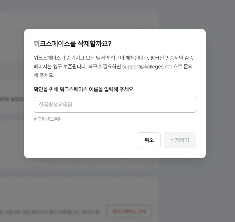The height and width of the screenshot is (222, 235).
Task: Click the dialog title 워크스페이스를 삭제할까요?
Action: click(x=72, y=44)
